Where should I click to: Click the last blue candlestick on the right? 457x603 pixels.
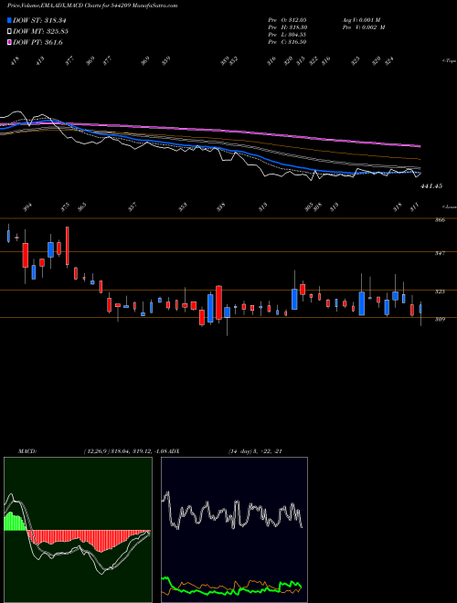coord(420,309)
